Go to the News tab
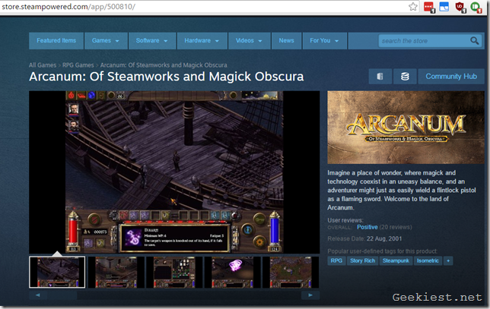This screenshot has width=490, height=309. (286, 40)
